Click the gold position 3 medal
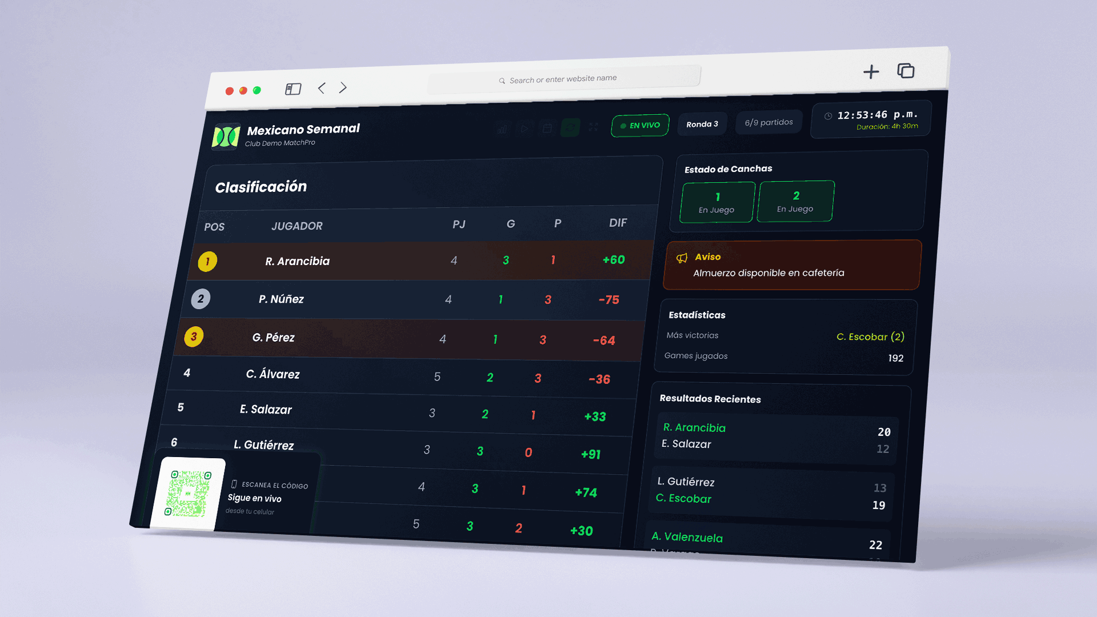Viewport: 1097px width, 617px height. click(194, 337)
